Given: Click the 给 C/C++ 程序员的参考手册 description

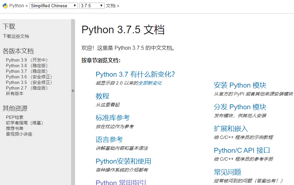Looking at the screenshot, I should tap(243, 159).
